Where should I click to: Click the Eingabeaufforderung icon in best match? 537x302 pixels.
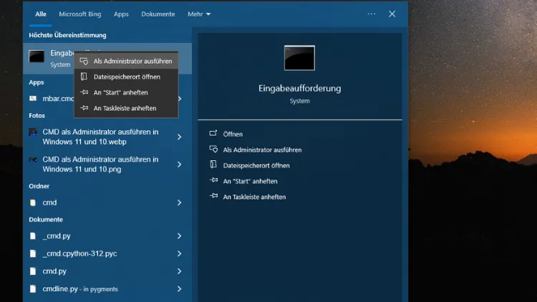coord(37,57)
